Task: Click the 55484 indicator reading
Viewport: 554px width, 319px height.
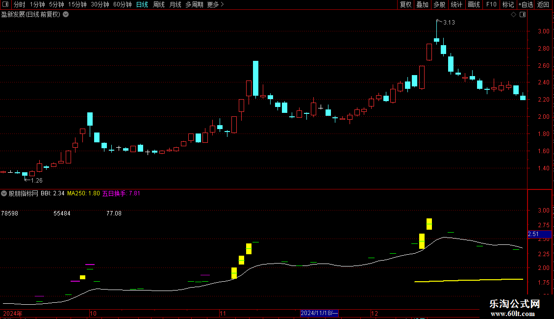Action: click(62, 213)
